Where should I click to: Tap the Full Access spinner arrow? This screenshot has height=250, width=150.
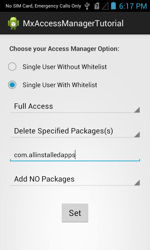(x=137, y=110)
